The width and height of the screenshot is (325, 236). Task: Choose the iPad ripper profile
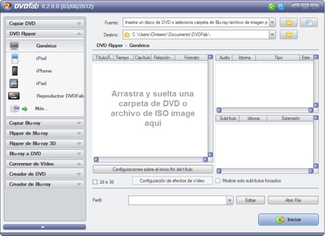(x=45, y=84)
